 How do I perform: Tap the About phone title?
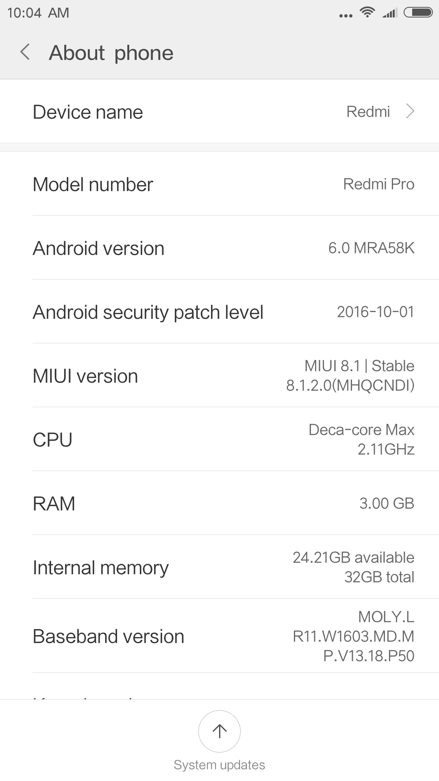click(x=111, y=53)
